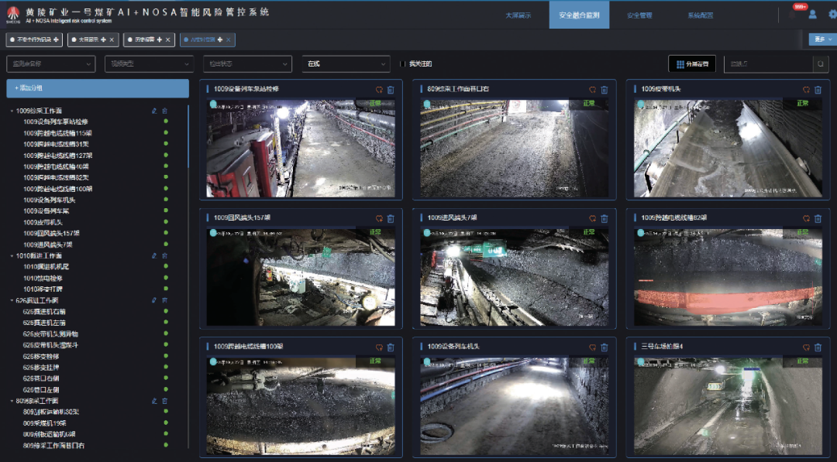Click the 添加分组 button
This screenshot has width=837, height=462.
pyautogui.click(x=98, y=88)
